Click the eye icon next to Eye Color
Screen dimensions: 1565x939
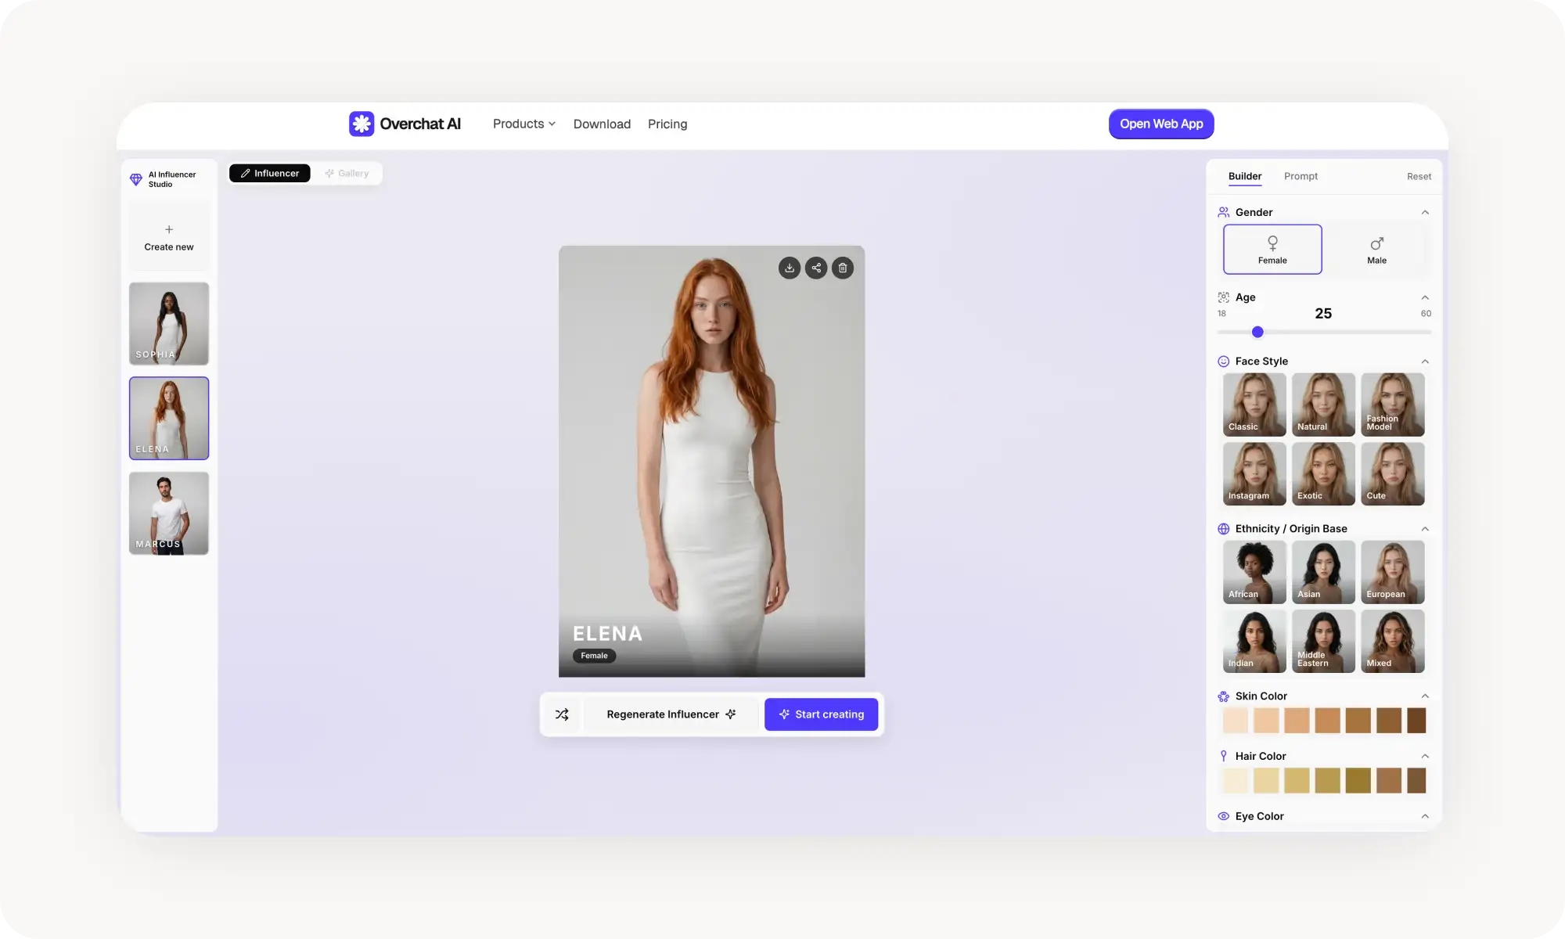click(1223, 816)
